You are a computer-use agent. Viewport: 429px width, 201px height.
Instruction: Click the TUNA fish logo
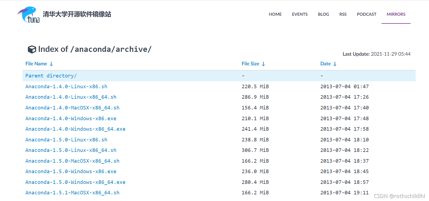pyautogui.click(x=29, y=15)
